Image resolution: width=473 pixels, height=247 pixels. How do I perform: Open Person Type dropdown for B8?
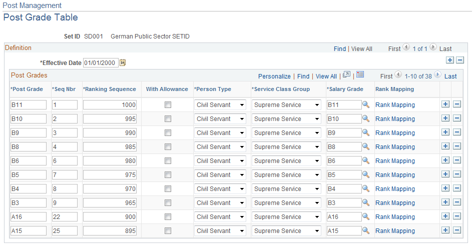coord(220,146)
